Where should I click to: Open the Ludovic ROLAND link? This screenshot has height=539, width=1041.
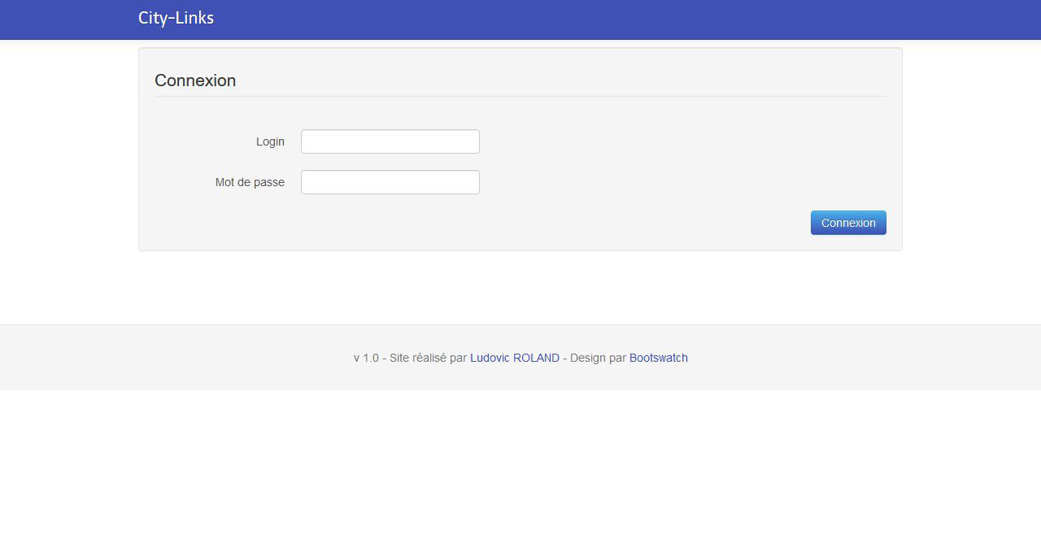coord(514,358)
